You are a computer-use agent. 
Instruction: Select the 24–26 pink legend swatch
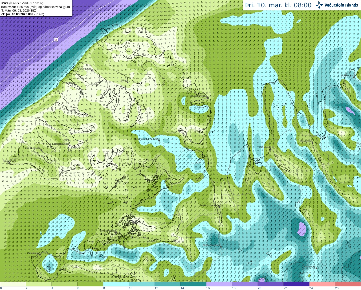point(322,284)
